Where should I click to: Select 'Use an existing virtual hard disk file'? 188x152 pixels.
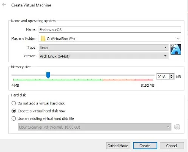(x=14, y=118)
